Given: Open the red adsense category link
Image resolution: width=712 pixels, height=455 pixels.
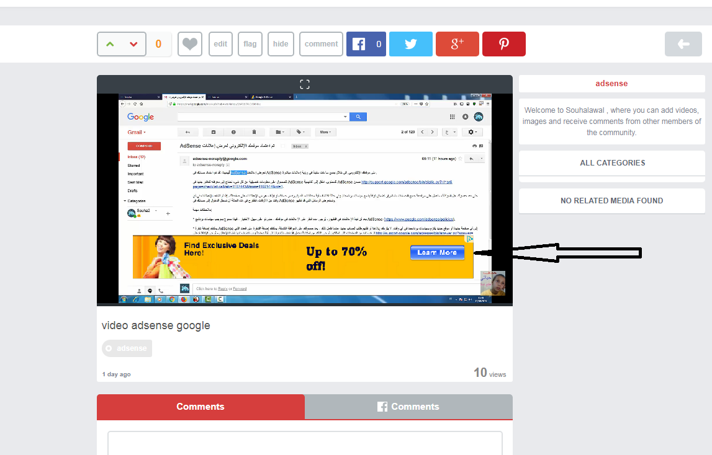Looking at the screenshot, I should pyautogui.click(x=611, y=84).
